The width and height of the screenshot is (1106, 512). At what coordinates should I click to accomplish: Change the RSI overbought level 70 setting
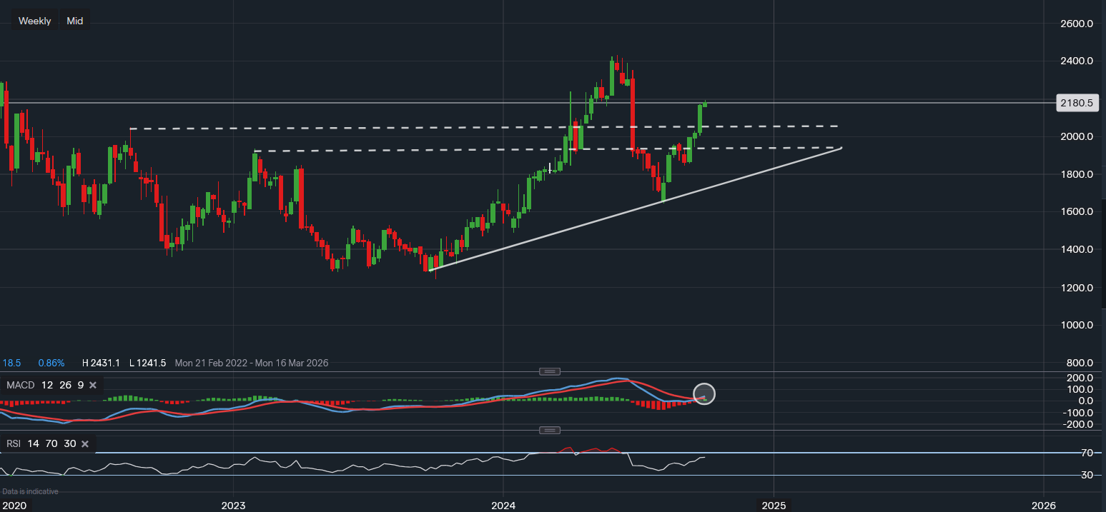coord(51,444)
